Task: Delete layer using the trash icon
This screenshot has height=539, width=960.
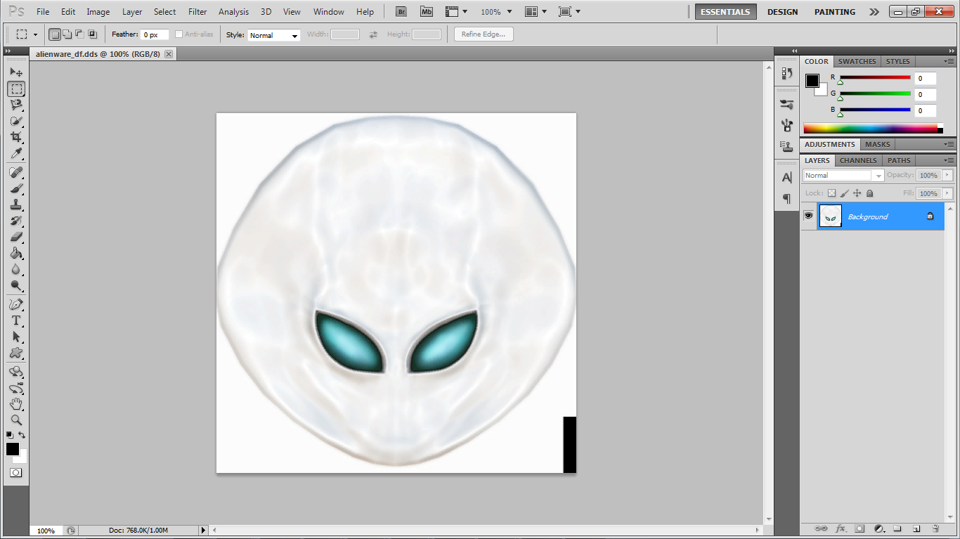Action: pos(935,528)
